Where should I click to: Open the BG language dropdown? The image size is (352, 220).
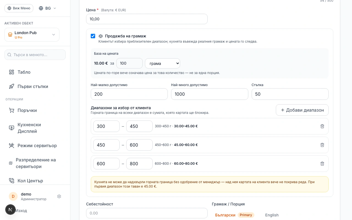(48, 8)
